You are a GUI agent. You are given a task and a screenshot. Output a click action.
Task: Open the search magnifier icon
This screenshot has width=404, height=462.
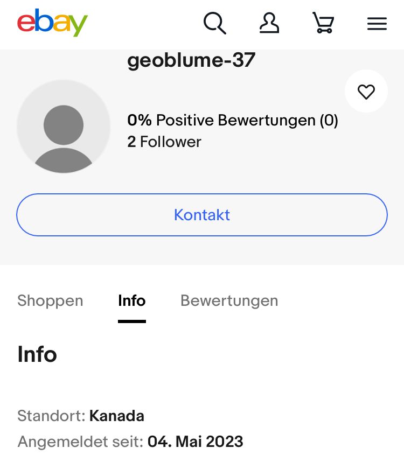coord(214,24)
